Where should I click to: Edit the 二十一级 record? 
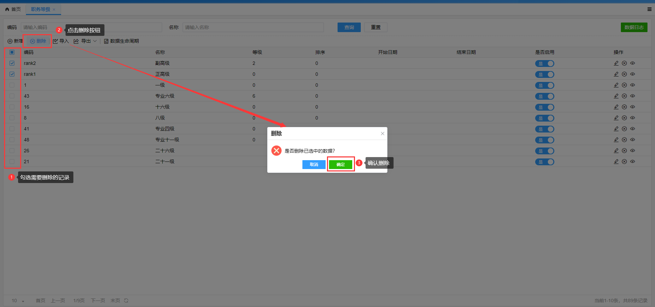pyautogui.click(x=616, y=162)
